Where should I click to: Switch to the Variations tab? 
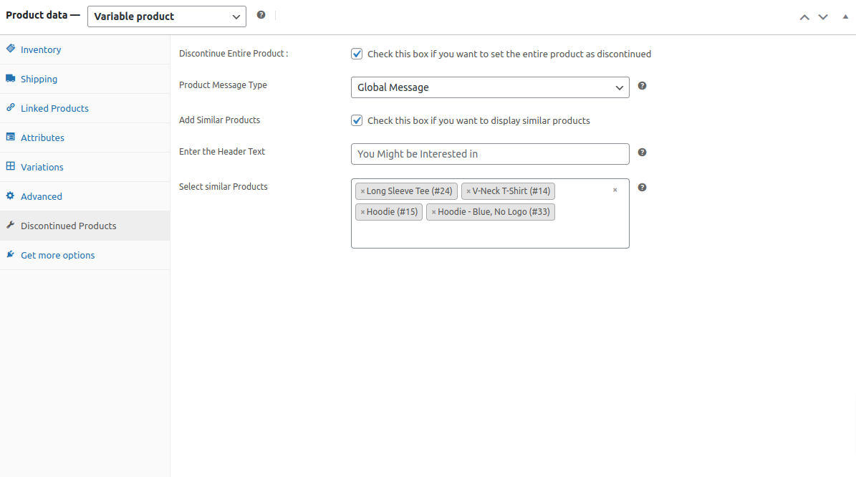[x=42, y=167]
